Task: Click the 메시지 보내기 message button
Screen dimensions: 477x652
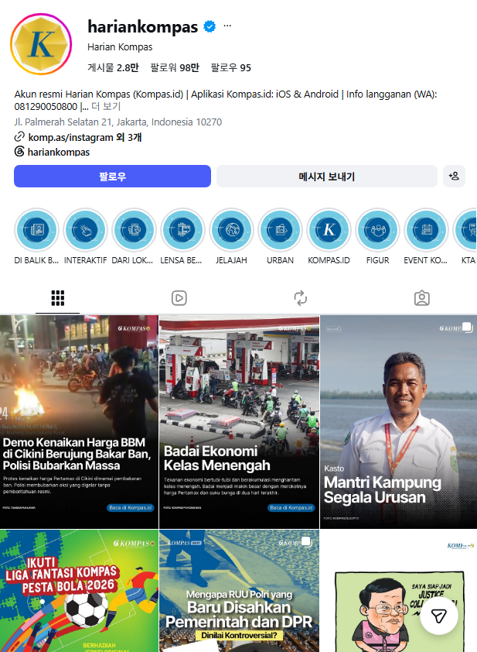Action: tap(327, 177)
